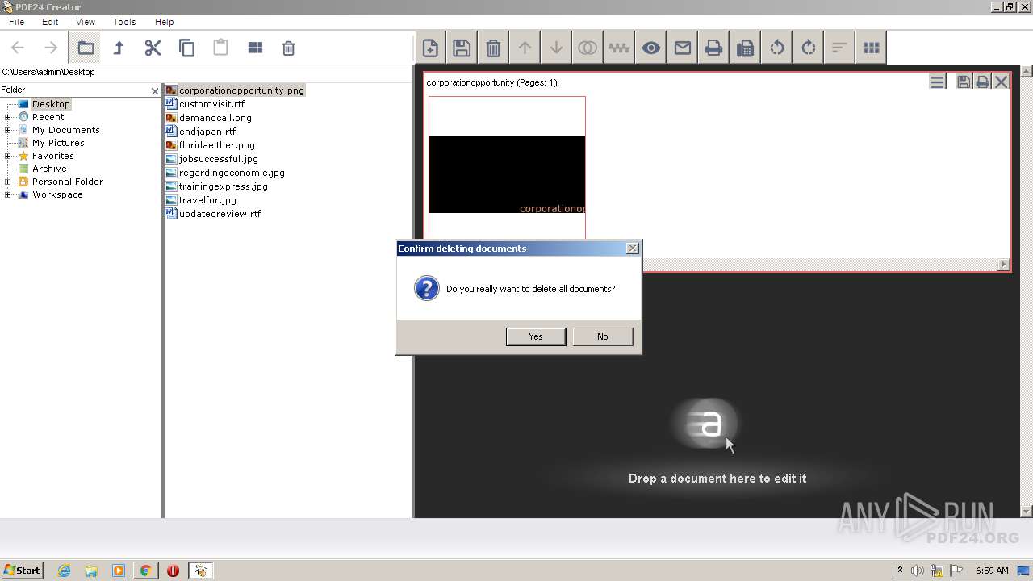Toggle the folder tree panel icon
The width and height of the screenshot is (1033, 581).
click(85, 48)
